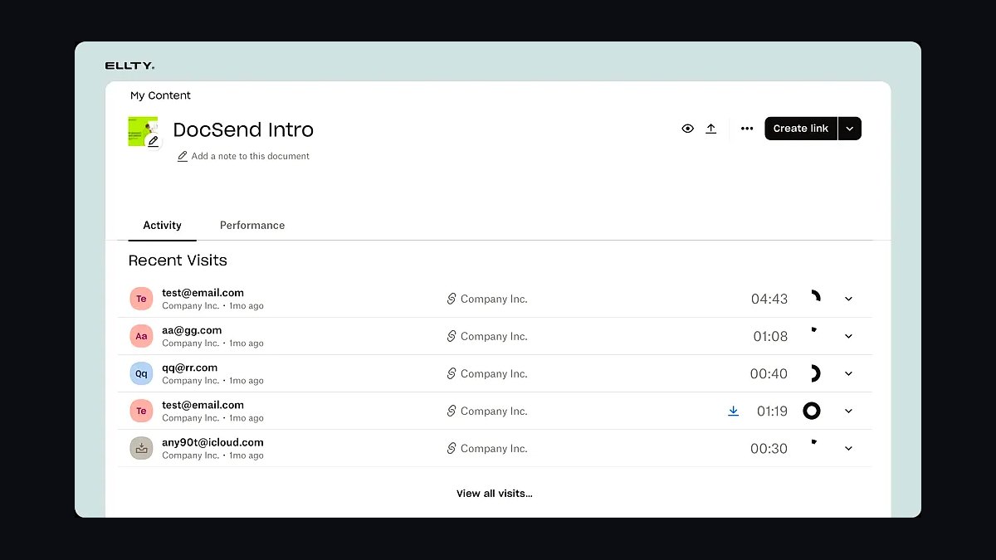Click the pencil edit icon on the thumbnail
The height and width of the screenshot is (560, 996).
[153, 142]
